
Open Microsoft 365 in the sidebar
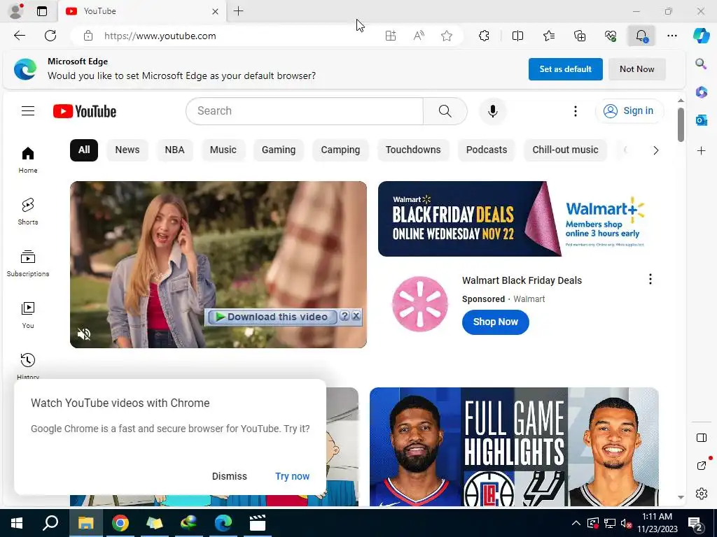[701, 92]
